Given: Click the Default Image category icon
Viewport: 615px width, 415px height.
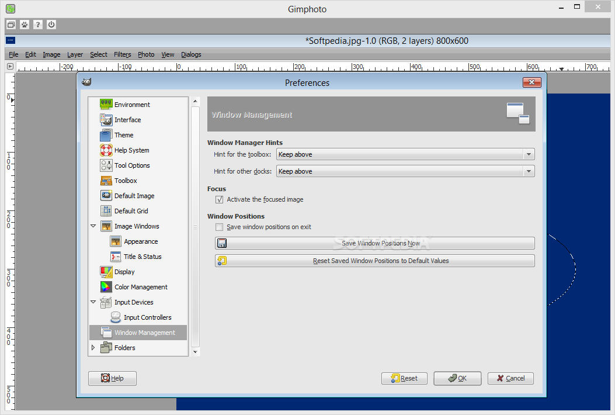Looking at the screenshot, I should coord(106,196).
